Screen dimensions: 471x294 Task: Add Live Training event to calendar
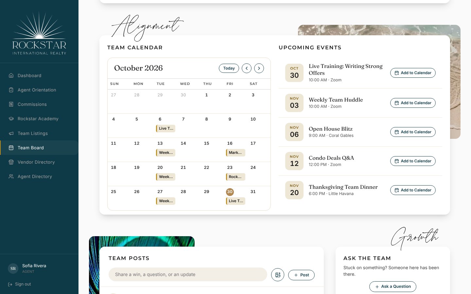pyautogui.click(x=413, y=73)
